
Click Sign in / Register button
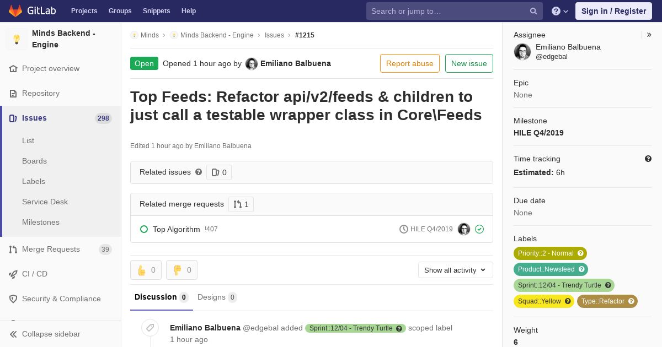tap(613, 11)
